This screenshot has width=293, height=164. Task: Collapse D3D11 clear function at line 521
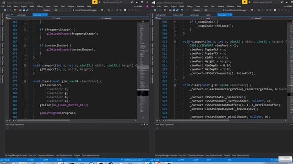[175, 85]
